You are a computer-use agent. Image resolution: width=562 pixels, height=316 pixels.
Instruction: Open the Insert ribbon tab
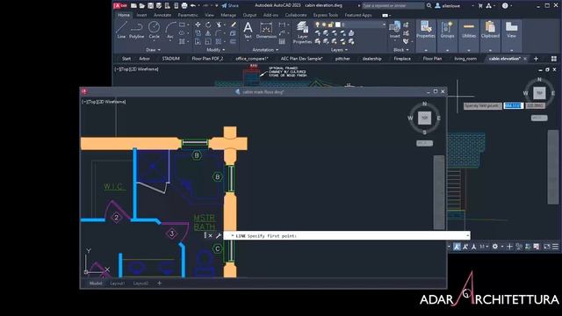[141, 15]
